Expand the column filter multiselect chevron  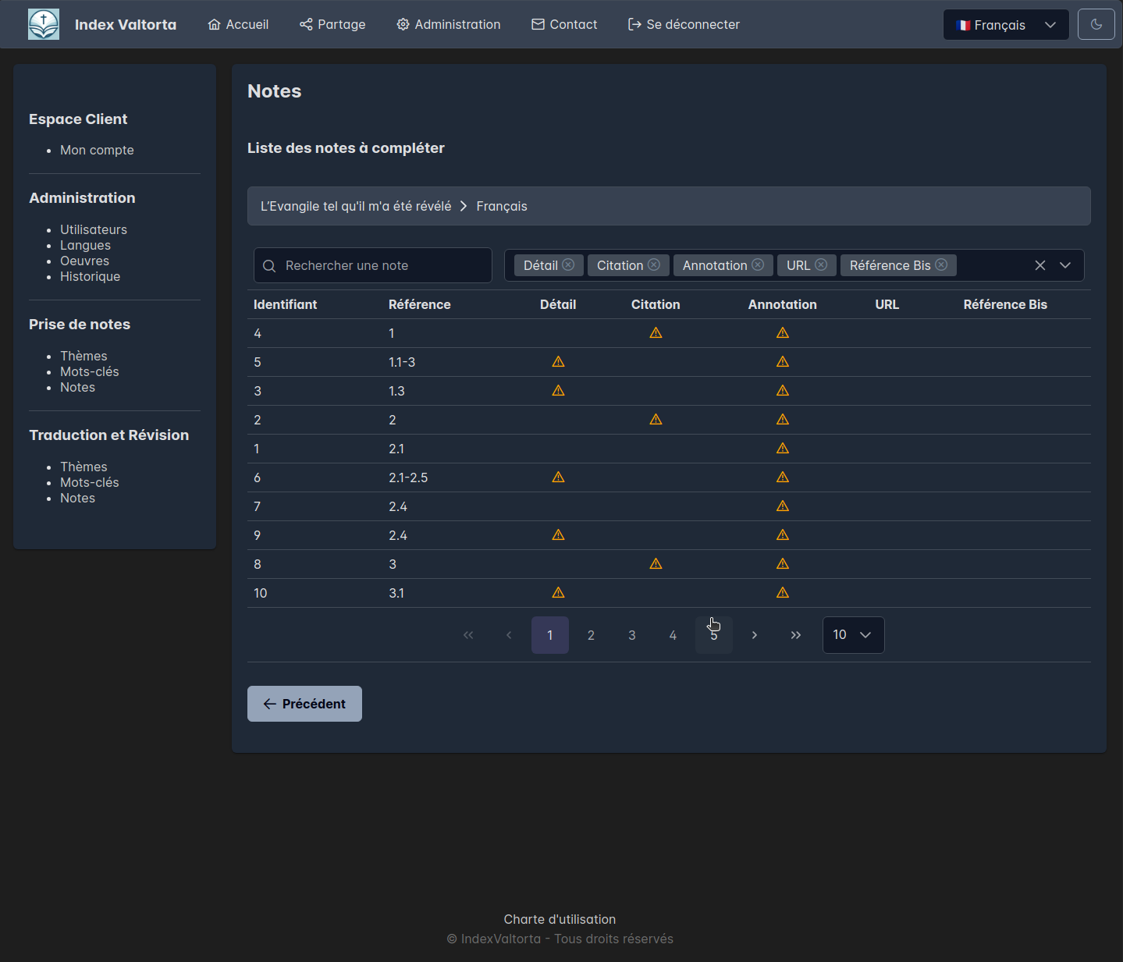pyautogui.click(x=1065, y=265)
